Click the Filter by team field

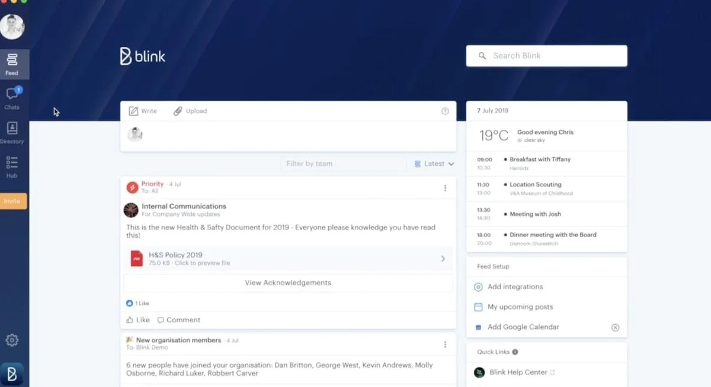(x=344, y=164)
